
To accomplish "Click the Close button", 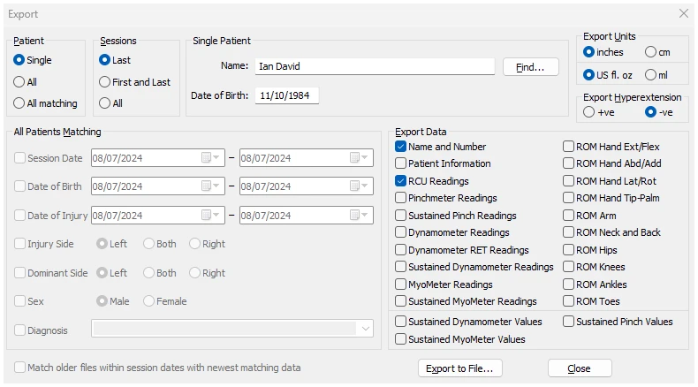I will pos(579,368).
